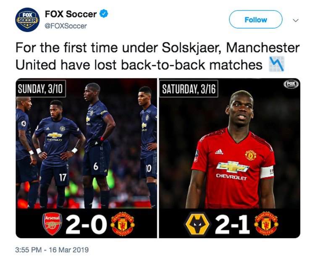Viewport: 315px width, 260px height.
Task: Open the FOX Soccer display name
Action: click(x=71, y=14)
